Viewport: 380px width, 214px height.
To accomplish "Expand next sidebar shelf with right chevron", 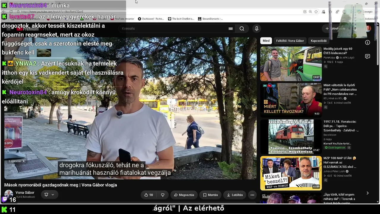I will point(368,193).
